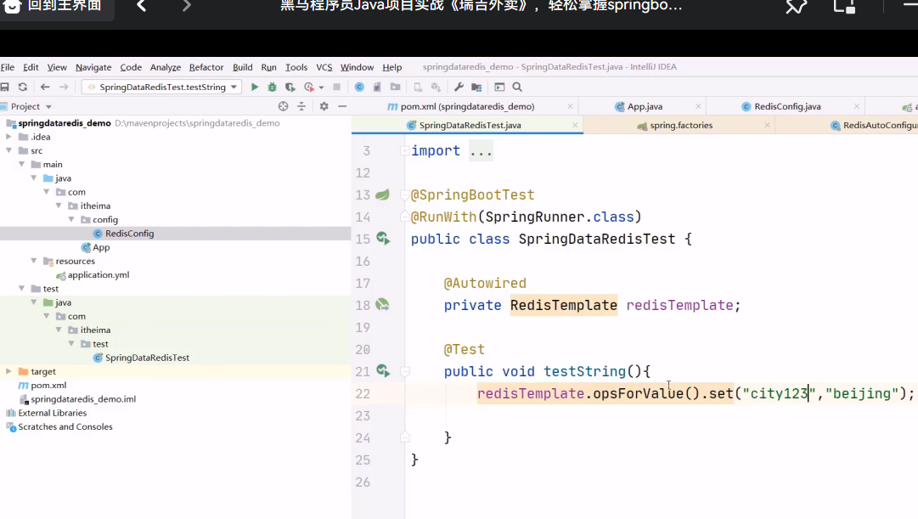The height and width of the screenshot is (519, 918).
Task: Collapse the src folder
Action: point(8,150)
